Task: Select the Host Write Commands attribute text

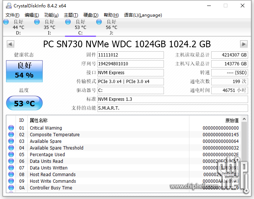Action: pyautogui.click(x=53, y=181)
